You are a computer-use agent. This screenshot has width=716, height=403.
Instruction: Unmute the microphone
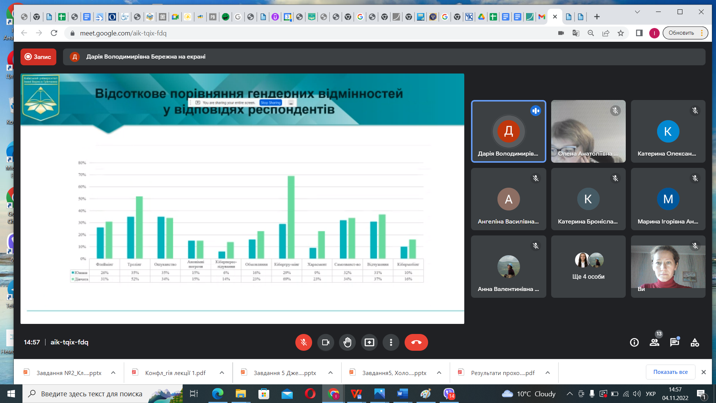(x=304, y=342)
